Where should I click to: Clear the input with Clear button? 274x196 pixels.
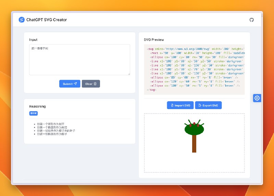point(91,84)
